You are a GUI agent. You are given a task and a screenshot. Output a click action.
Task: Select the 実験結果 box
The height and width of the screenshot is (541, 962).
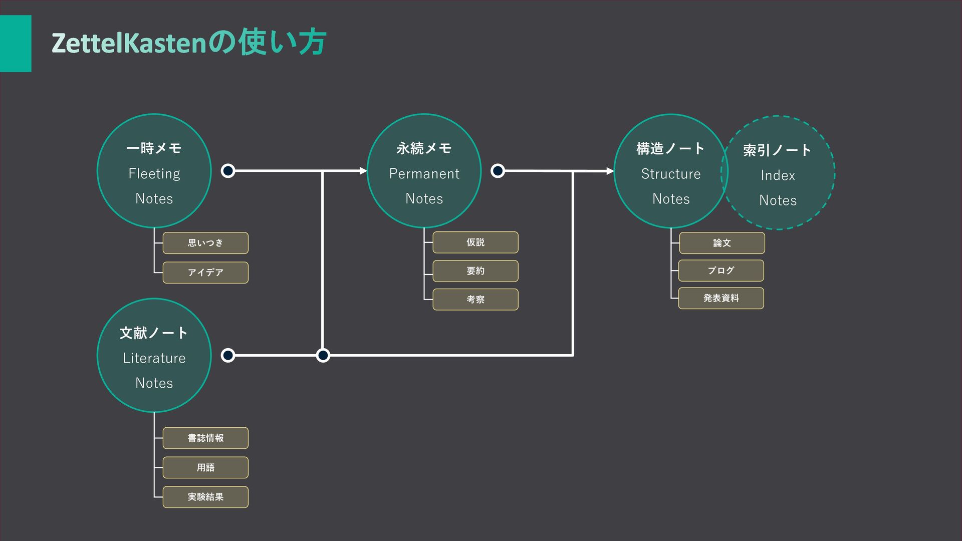(x=205, y=497)
